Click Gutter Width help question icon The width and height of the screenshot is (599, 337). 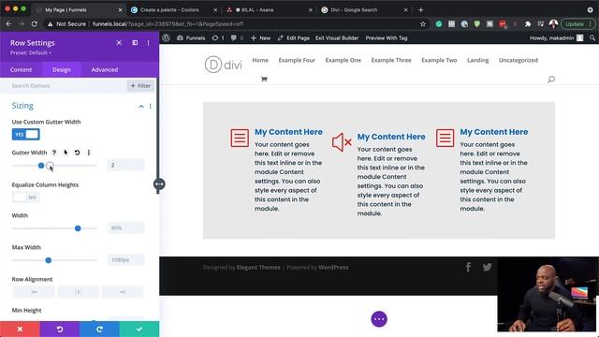(x=54, y=153)
